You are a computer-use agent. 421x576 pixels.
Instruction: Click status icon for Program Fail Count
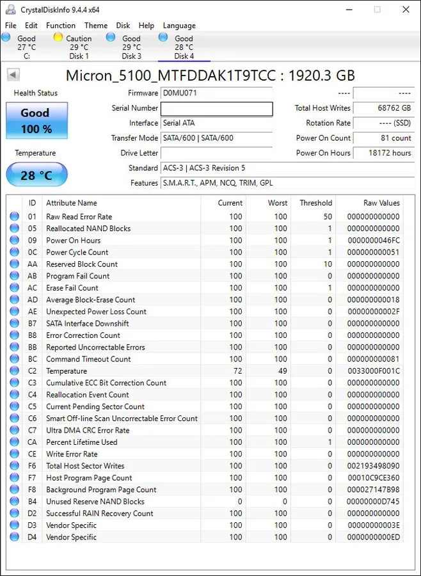click(14, 275)
